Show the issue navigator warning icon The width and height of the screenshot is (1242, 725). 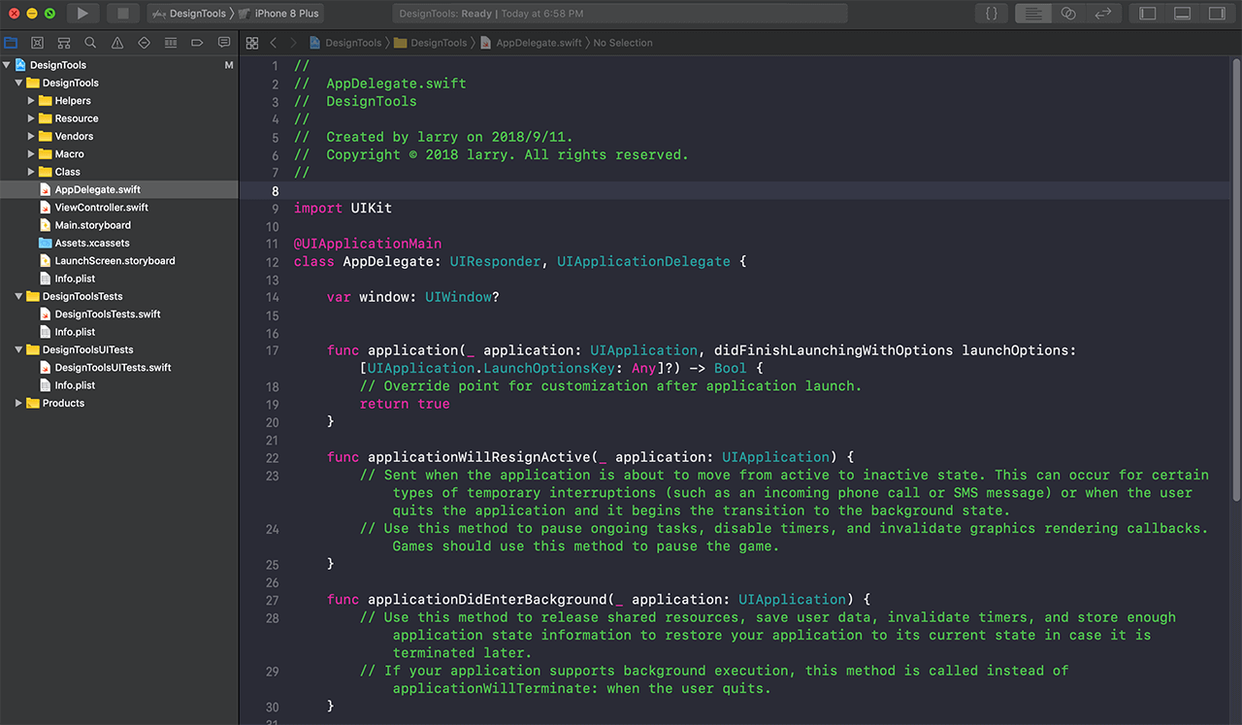(x=117, y=43)
